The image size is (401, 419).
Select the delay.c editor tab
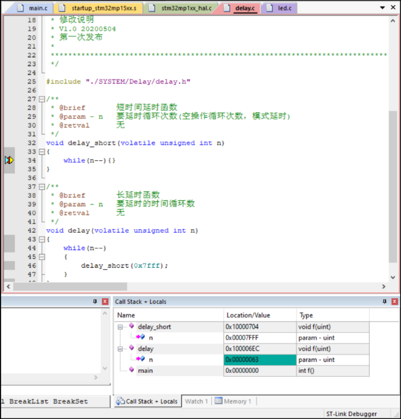[240, 8]
